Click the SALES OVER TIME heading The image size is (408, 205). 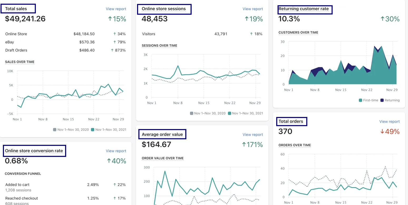click(20, 62)
